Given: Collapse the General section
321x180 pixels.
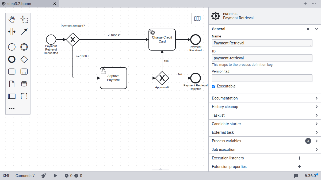Looking at the screenshot, I should point(317,29).
